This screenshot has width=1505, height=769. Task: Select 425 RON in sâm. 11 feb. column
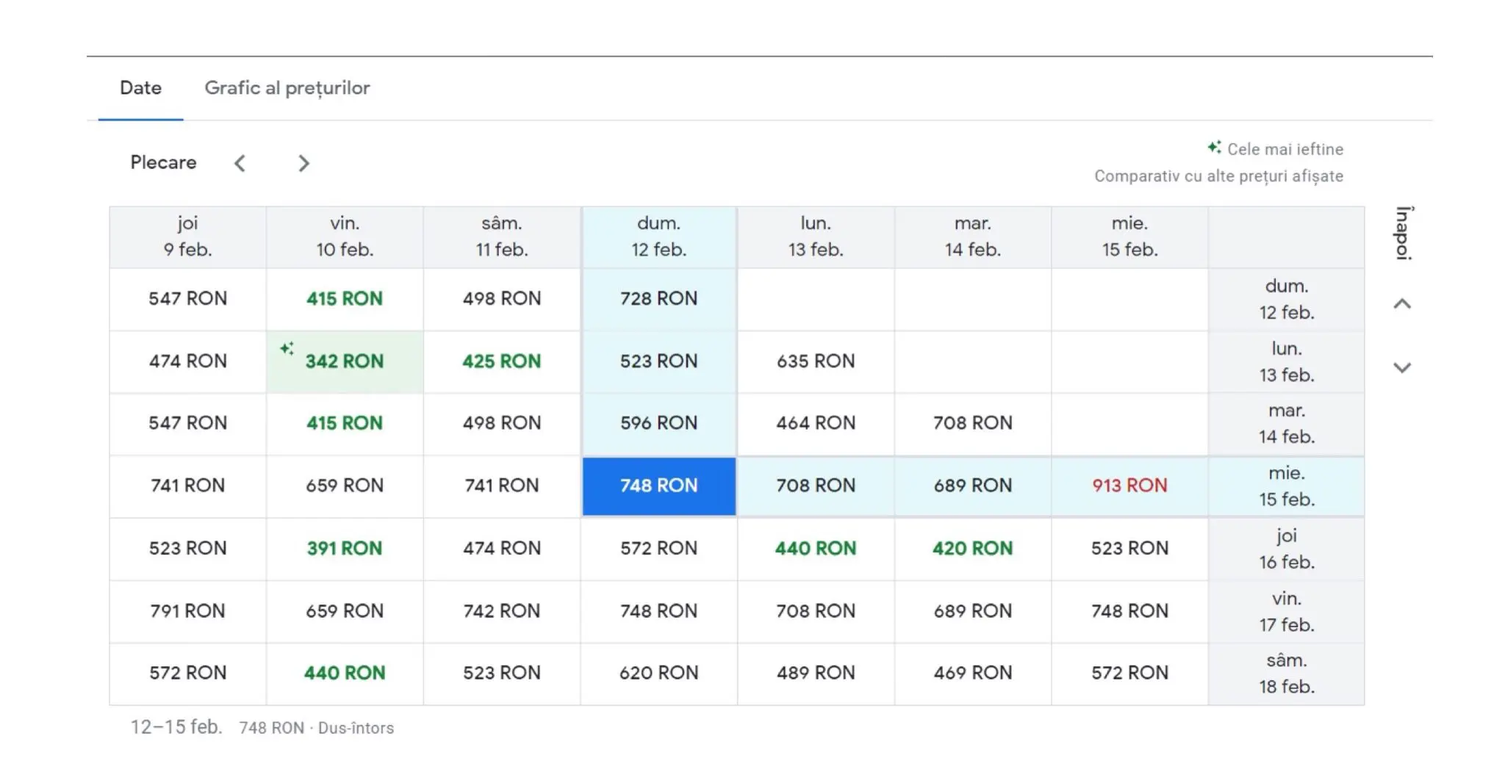[x=501, y=361]
